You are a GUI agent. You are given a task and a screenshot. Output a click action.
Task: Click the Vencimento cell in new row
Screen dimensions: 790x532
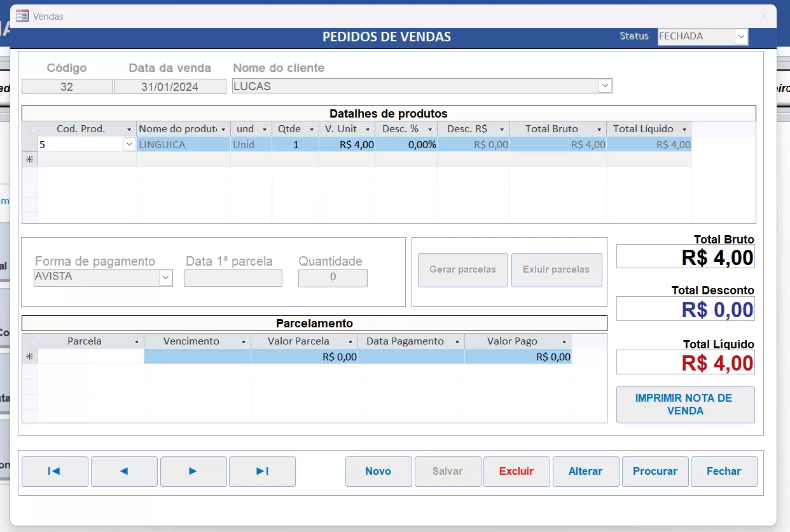198,357
